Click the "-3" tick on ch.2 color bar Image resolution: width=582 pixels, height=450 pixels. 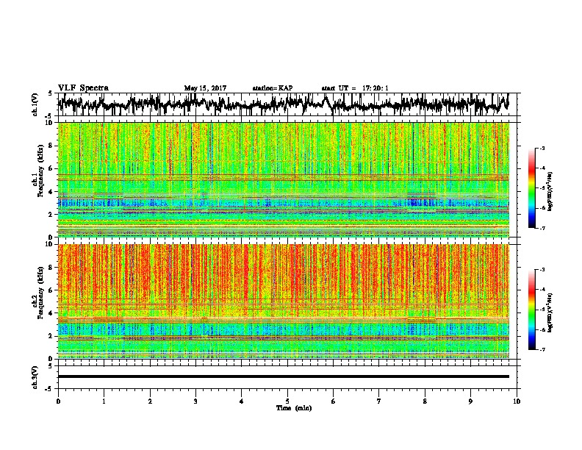tap(542, 270)
